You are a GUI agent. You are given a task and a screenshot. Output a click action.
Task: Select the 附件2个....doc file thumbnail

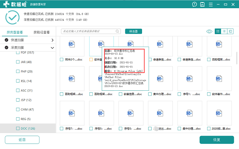pos(72,46)
